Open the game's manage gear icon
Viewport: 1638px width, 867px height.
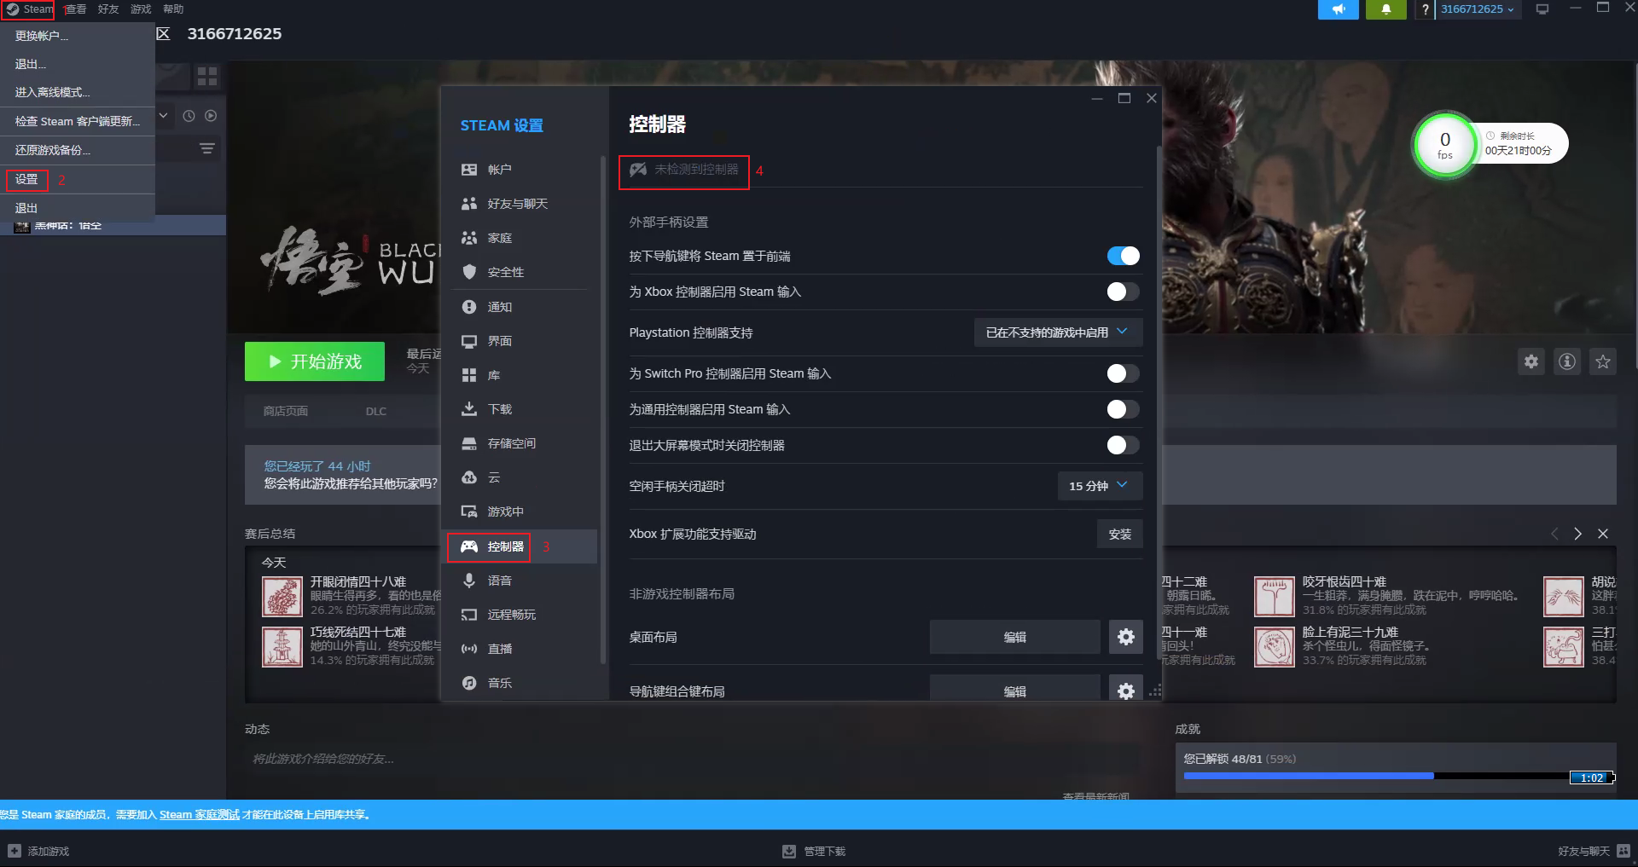(1531, 361)
